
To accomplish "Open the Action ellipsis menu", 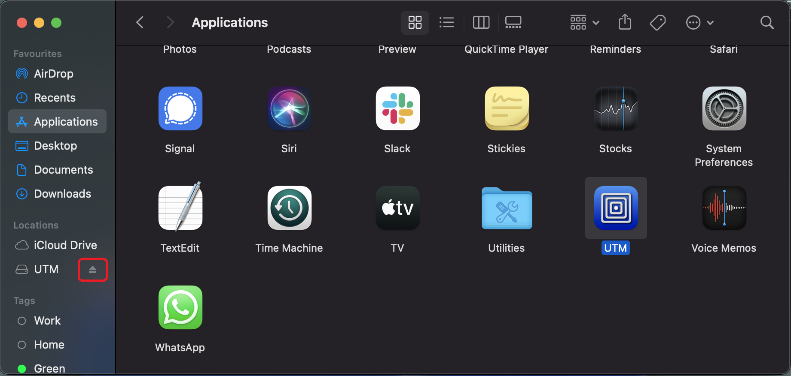I will (699, 22).
